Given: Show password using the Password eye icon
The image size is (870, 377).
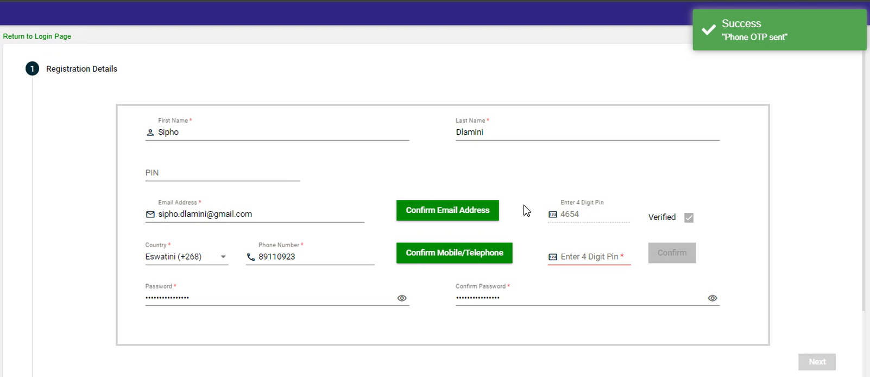Looking at the screenshot, I should (x=402, y=298).
